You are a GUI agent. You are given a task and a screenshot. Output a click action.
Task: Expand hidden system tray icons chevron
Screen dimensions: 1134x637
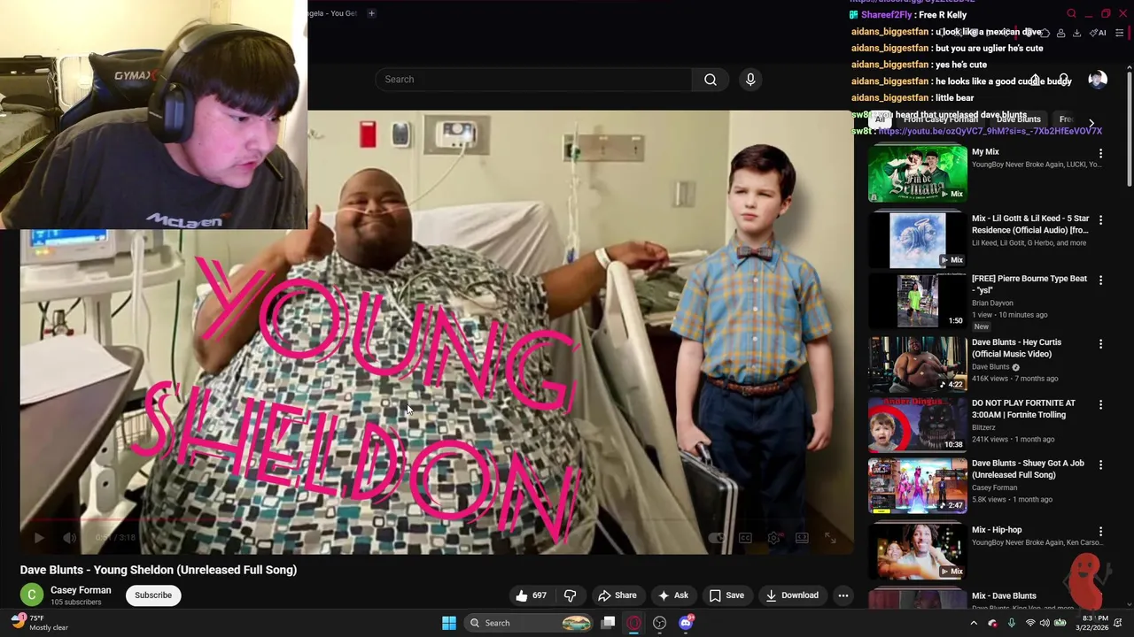[x=974, y=623]
